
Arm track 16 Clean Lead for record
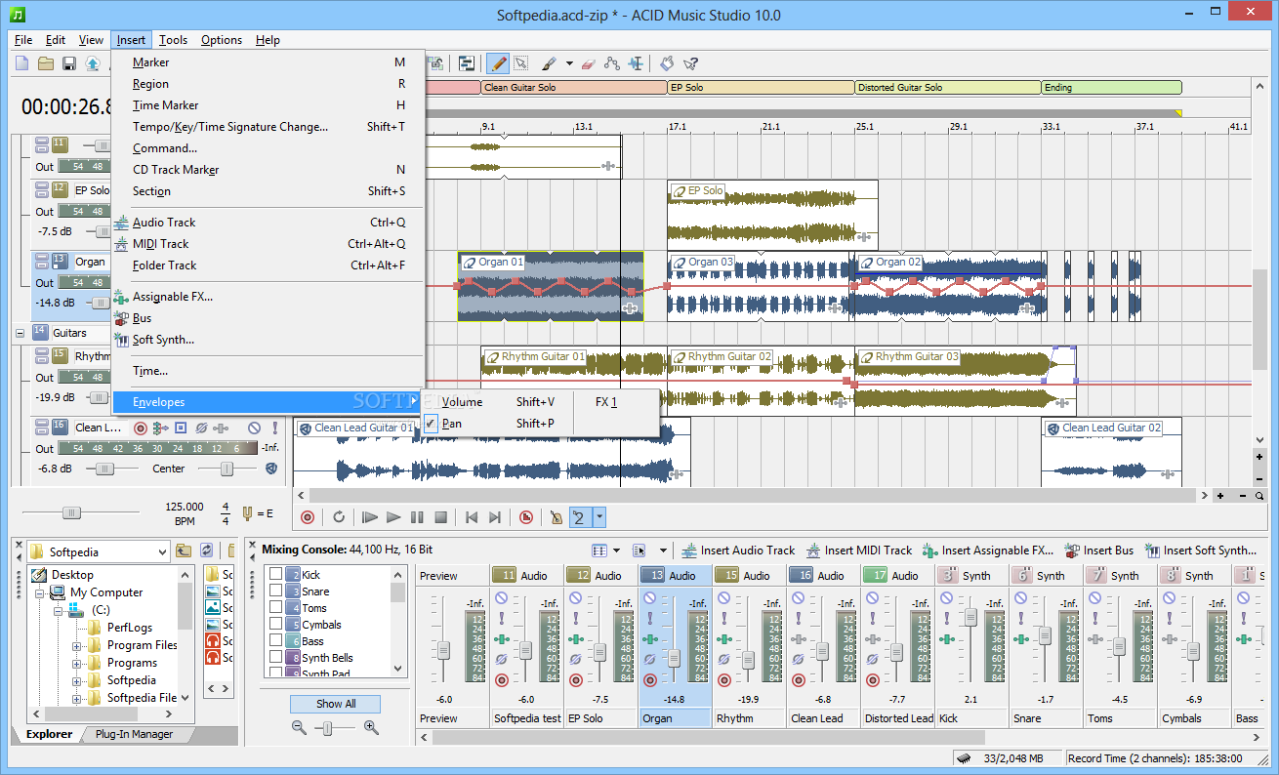click(x=140, y=428)
